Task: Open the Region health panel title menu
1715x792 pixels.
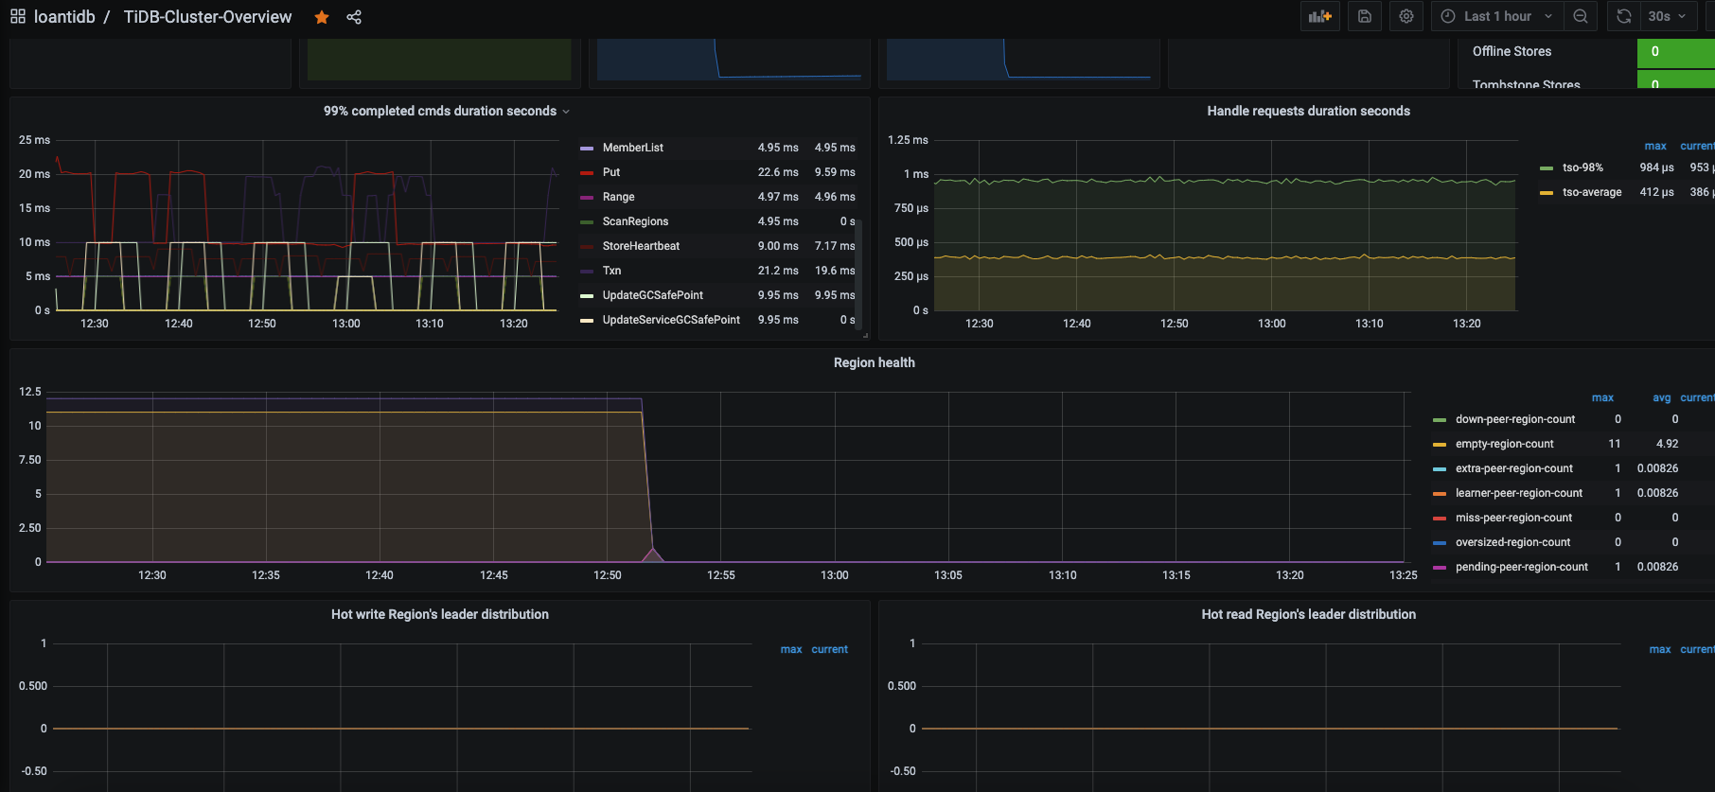Action: point(874,362)
